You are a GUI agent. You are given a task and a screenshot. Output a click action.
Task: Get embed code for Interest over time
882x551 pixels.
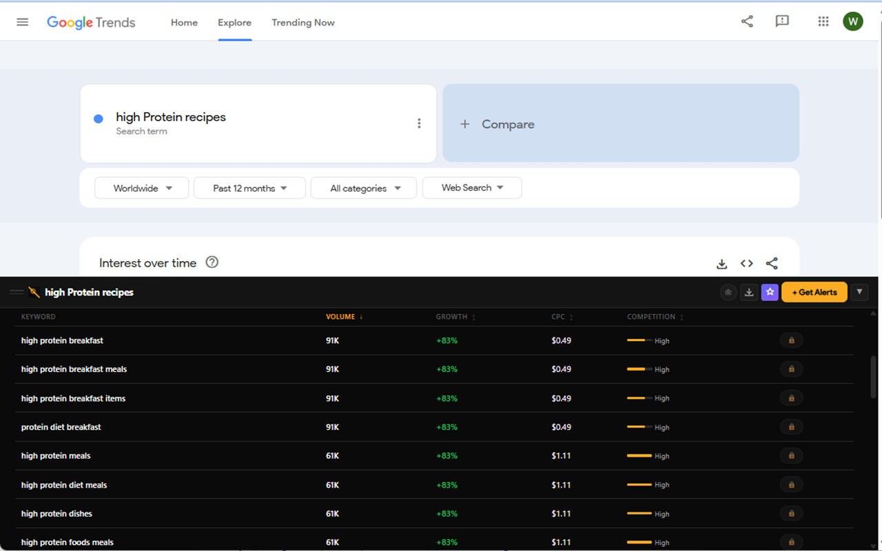tap(747, 264)
